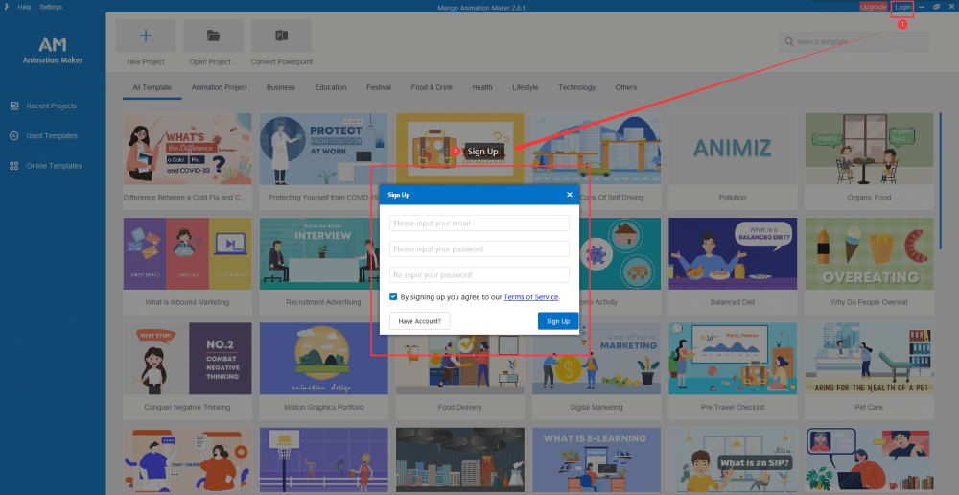Screen dimensions: 959x495
Task: Select Used Templates in sidebar
Action: (x=52, y=136)
